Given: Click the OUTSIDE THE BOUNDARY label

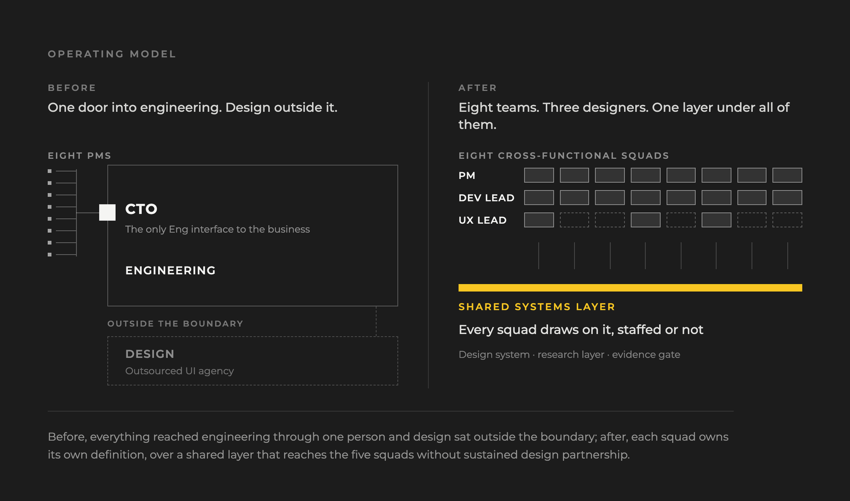Looking at the screenshot, I should (175, 324).
